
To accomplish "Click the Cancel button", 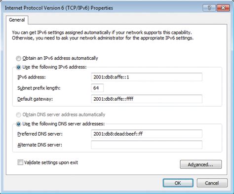I will pos(212,183).
